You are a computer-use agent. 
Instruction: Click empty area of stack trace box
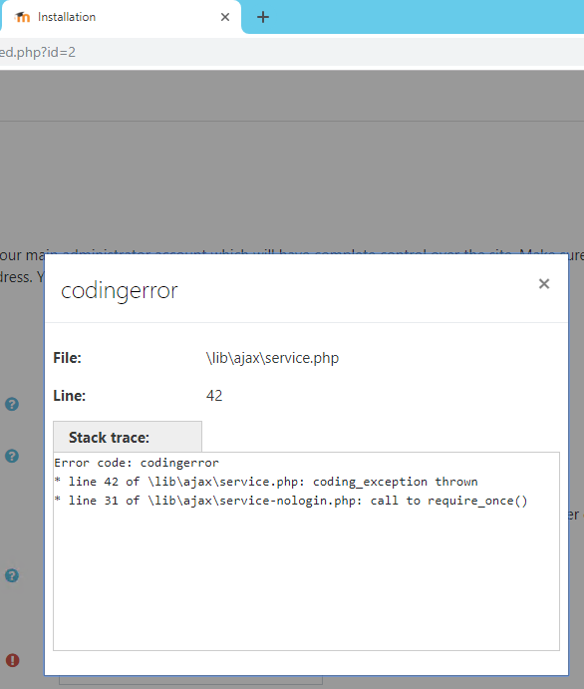point(306,580)
